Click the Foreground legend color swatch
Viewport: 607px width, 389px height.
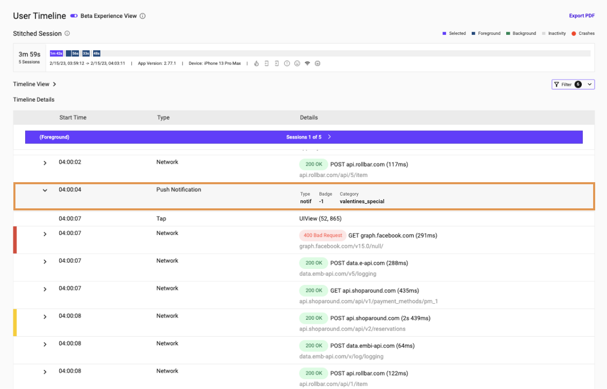pos(473,33)
